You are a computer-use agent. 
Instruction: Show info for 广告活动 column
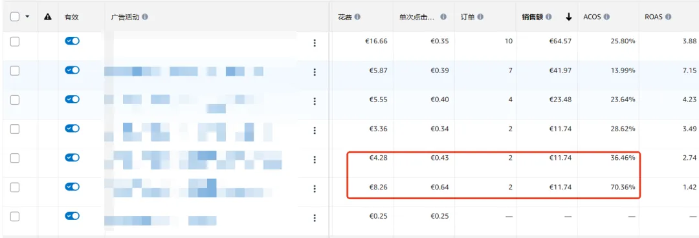(x=145, y=17)
